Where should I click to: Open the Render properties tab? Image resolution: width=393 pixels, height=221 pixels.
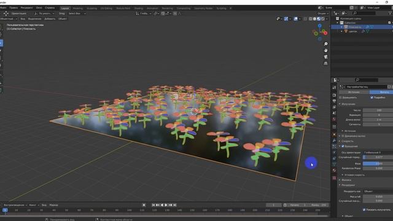pyautogui.click(x=334, y=95)
